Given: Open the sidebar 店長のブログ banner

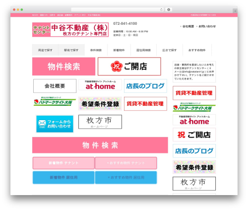Looking at the screenshot, I should pyautogui.click(x=194, y=151).
